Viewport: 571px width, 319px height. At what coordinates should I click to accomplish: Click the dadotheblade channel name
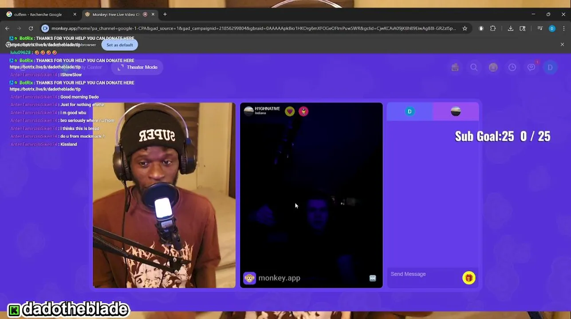(75, 309)
